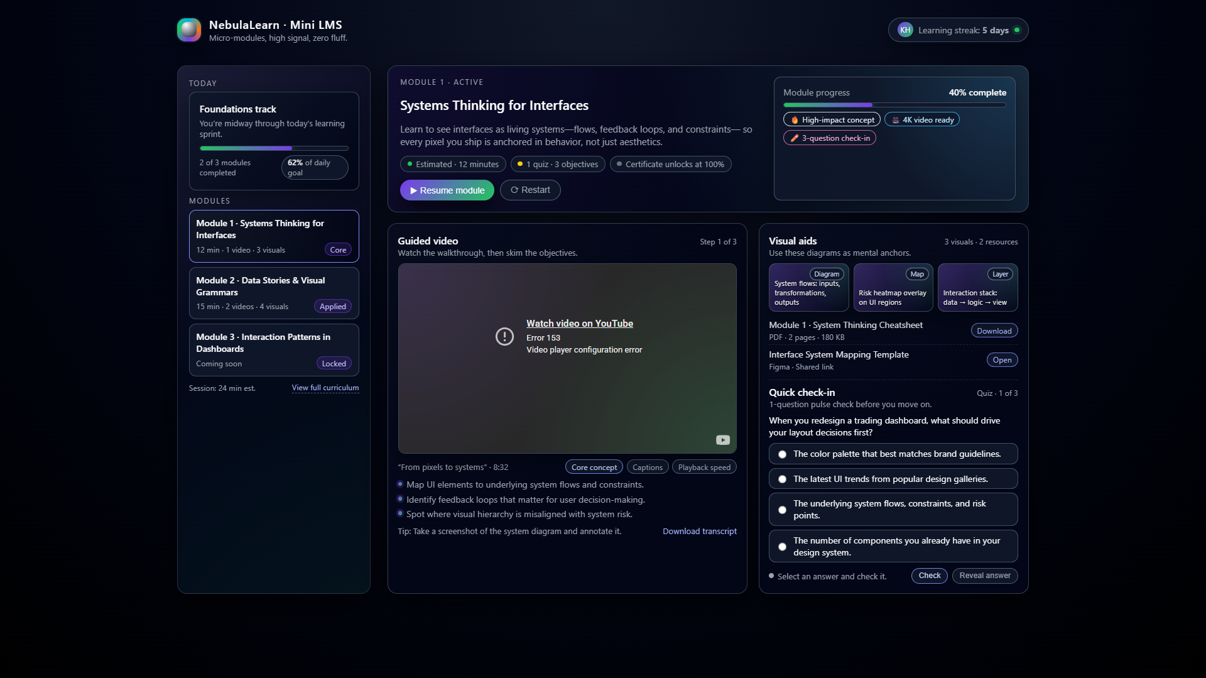Click the flame icon on the High-impact concept badge
The image size is (1206, 678).
tap(794, 119)
